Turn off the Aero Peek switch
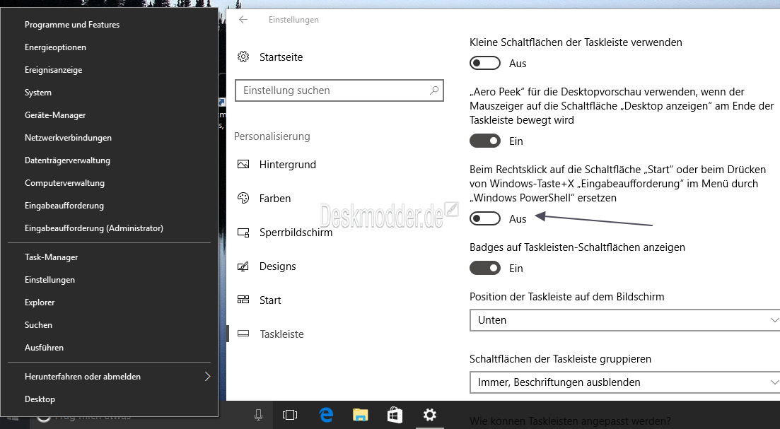Viewport: 780px width, 429px height. pyautogui.click(x=485, y=141)
